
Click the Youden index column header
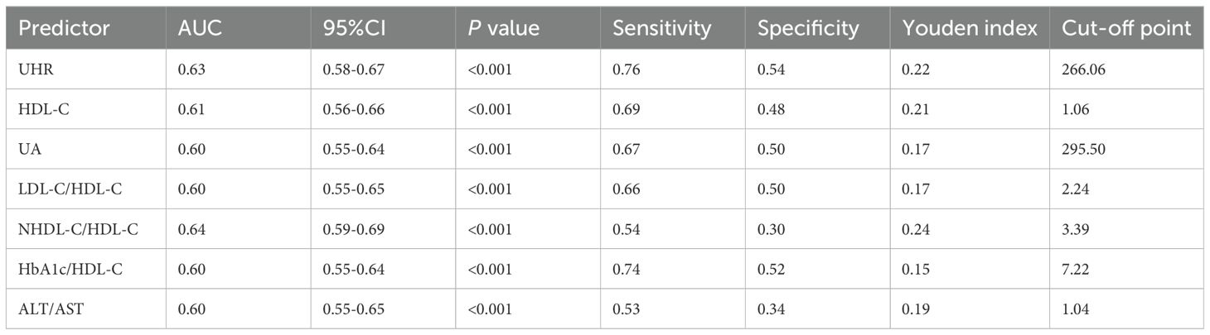point(970,29)
